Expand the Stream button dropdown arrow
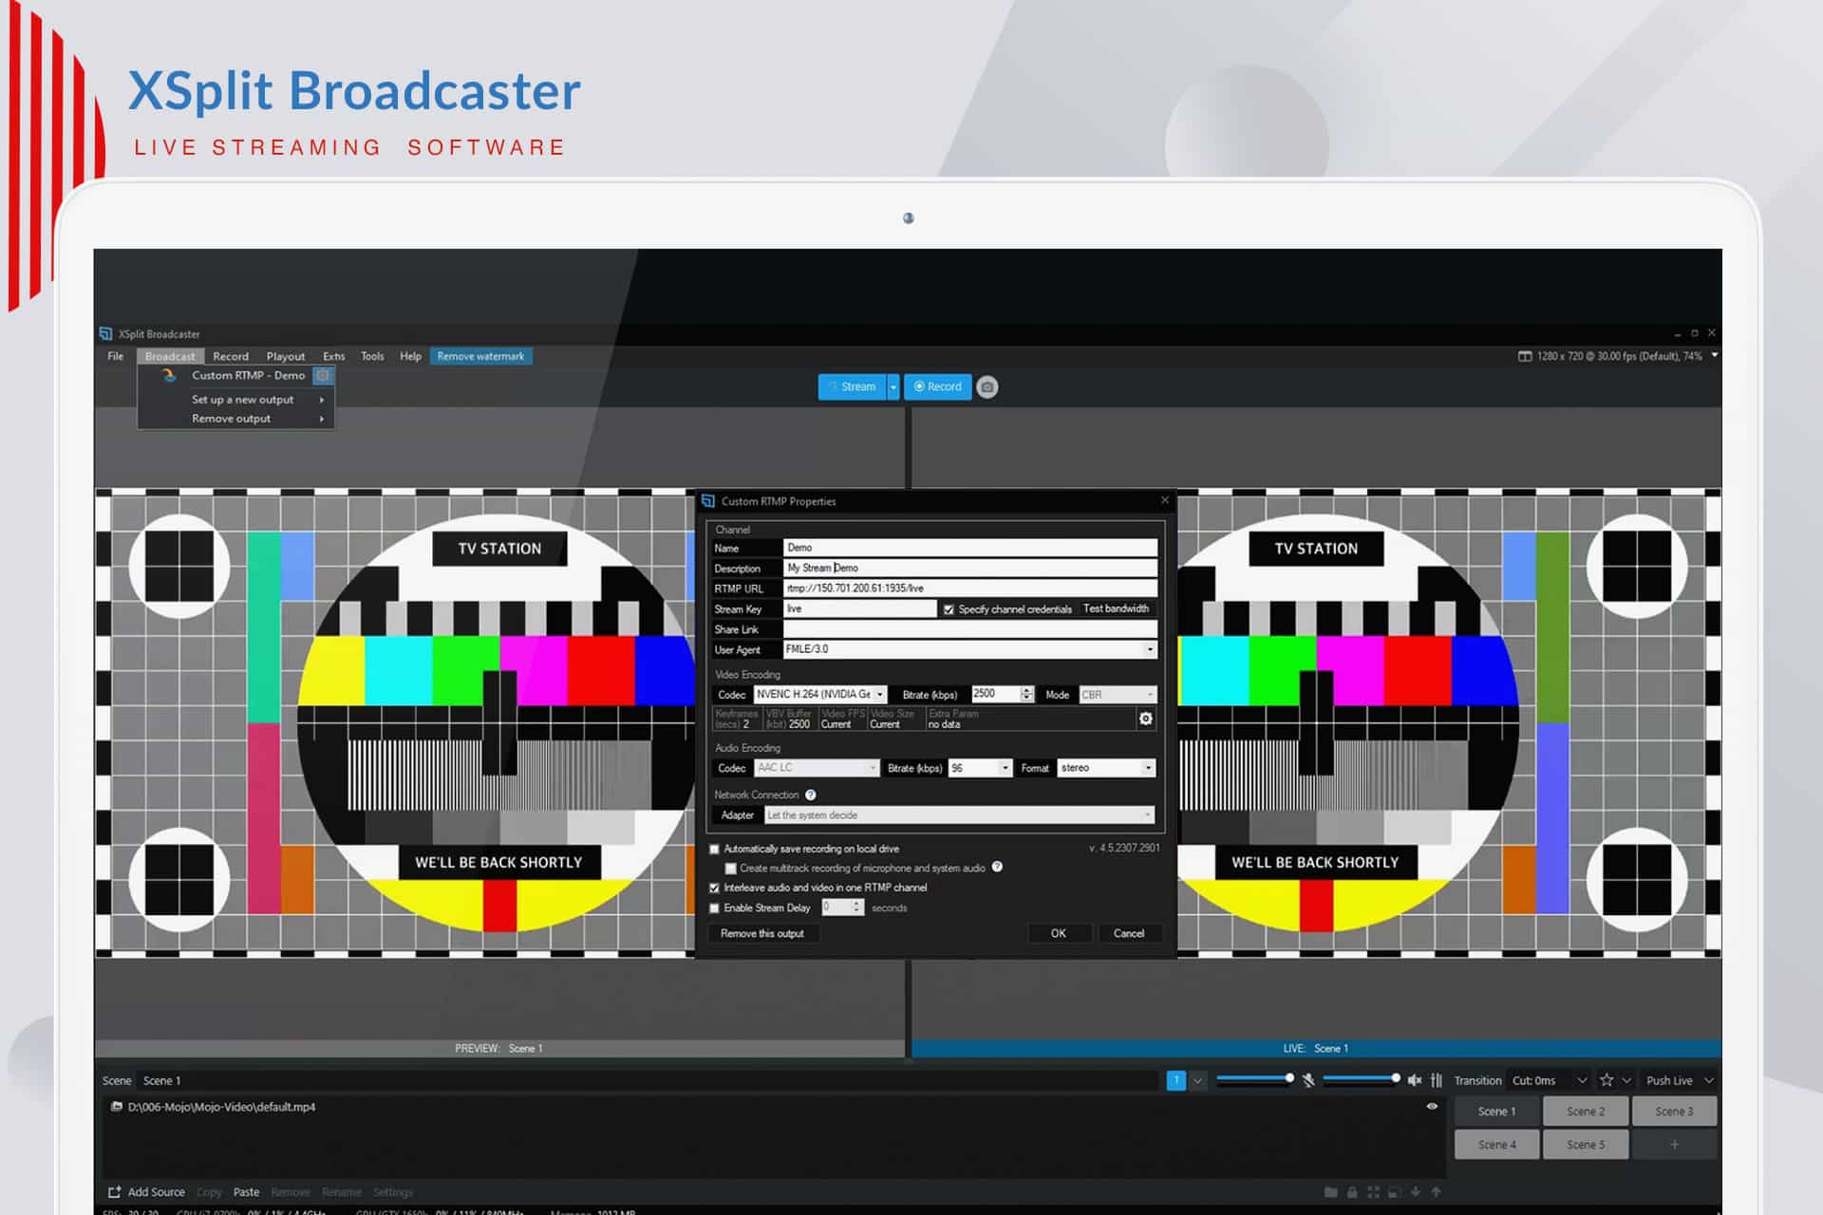The width and height of the screenshot is (1823, 1215). 893,386
